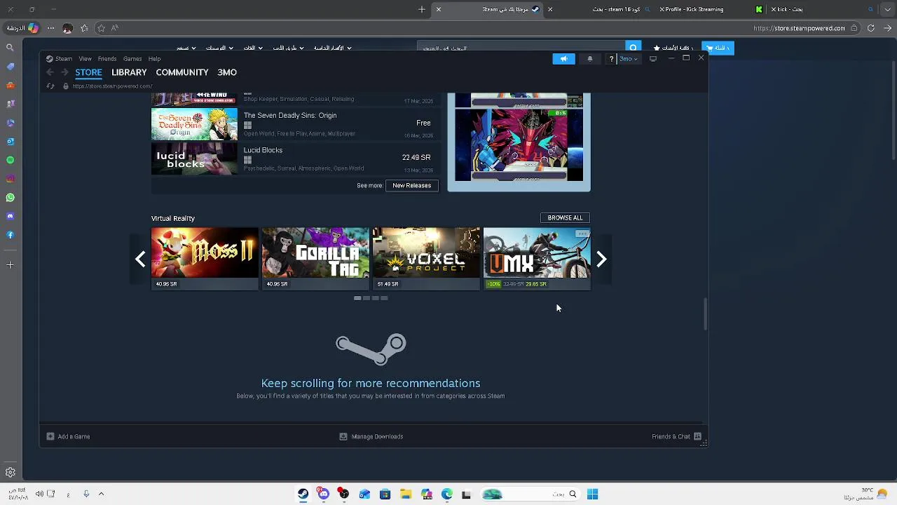Switch to the STORE tab
The image size is (897, 505).
[x=88, y=72]
